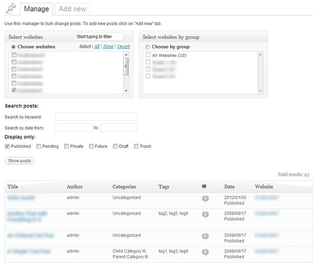Click comment count bubble showing 1

[205, 199]
